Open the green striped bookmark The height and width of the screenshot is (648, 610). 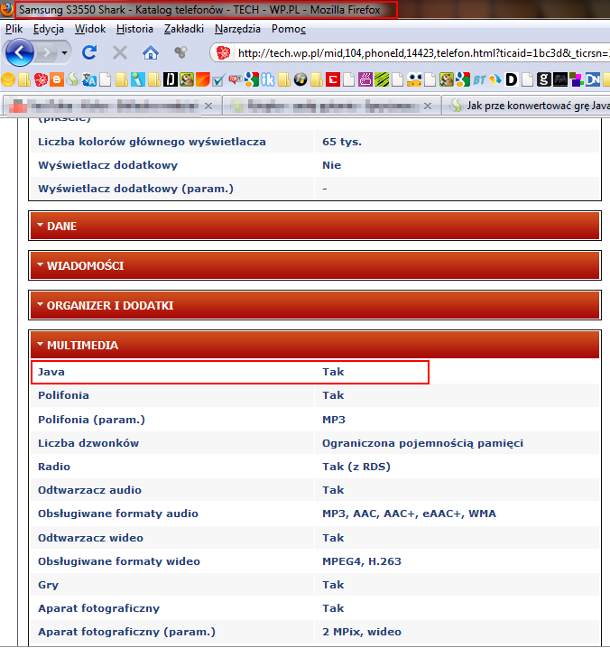pyautogui.click(x=382, y=79)
